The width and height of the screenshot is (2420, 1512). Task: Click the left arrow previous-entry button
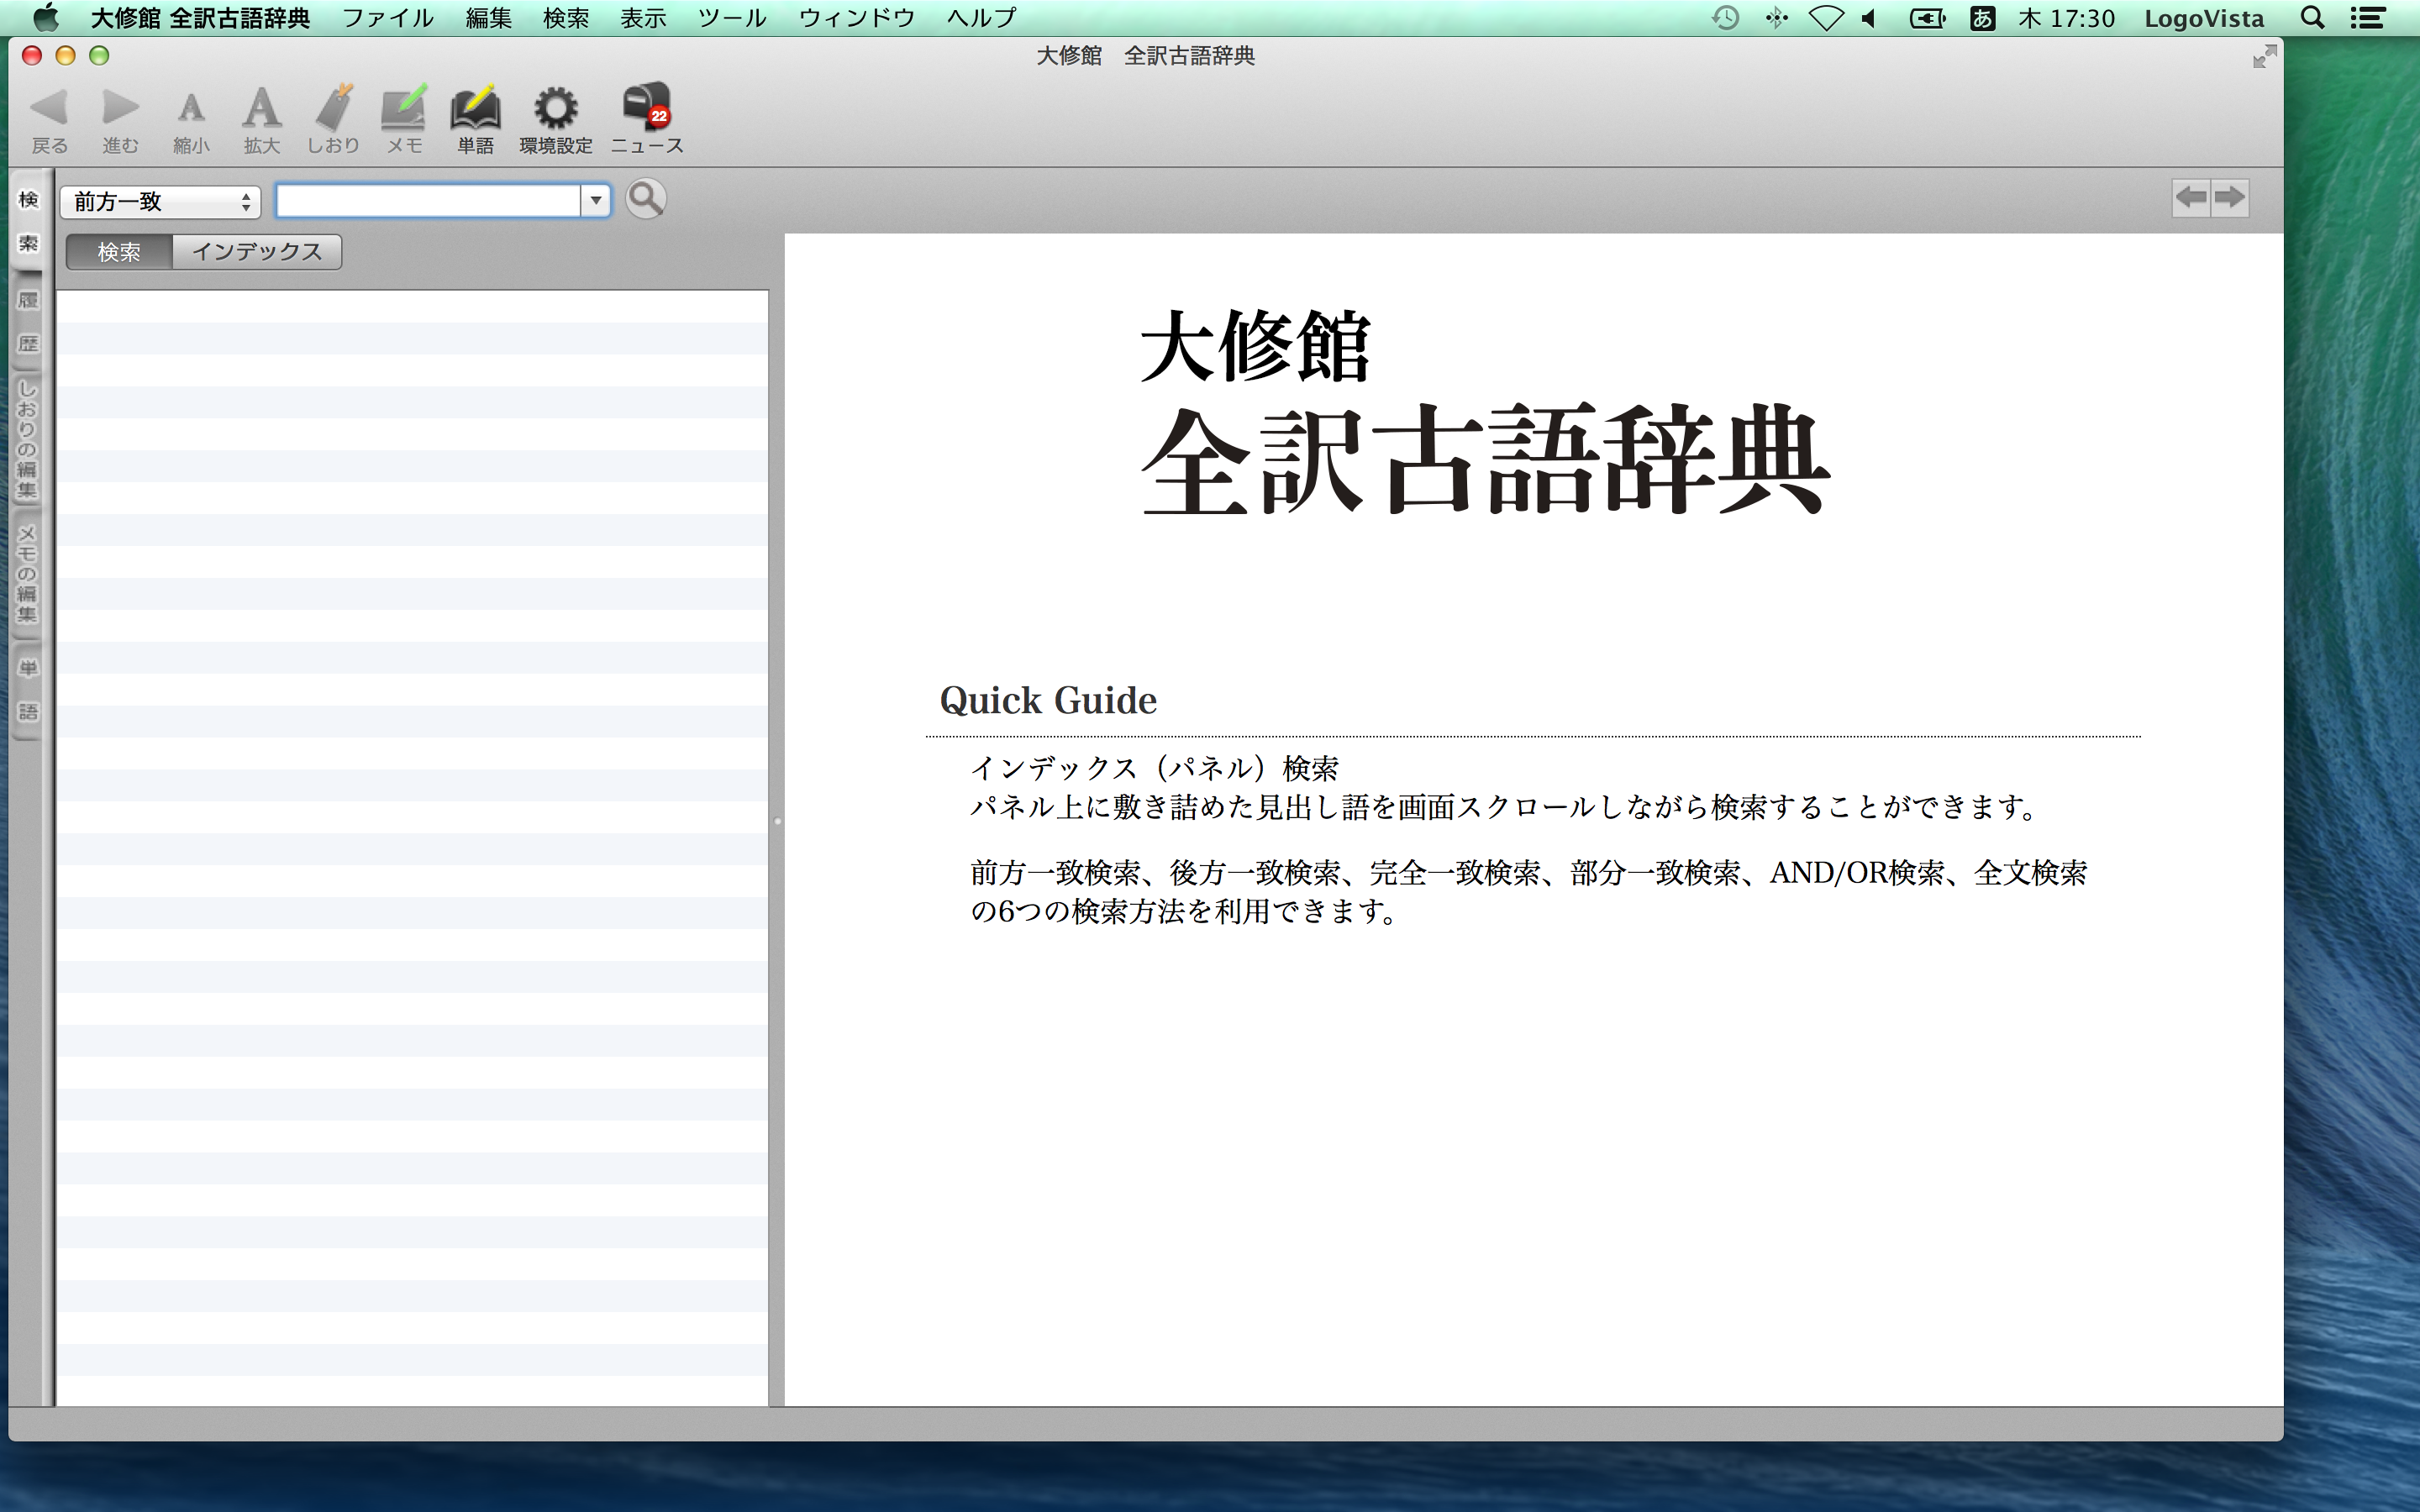click(x=2191, y=197)
